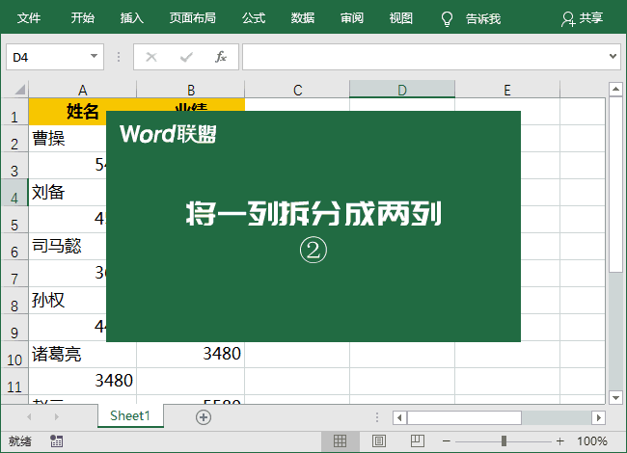
Task: Click the cell containing 刘备
Action: pos(68,193)
